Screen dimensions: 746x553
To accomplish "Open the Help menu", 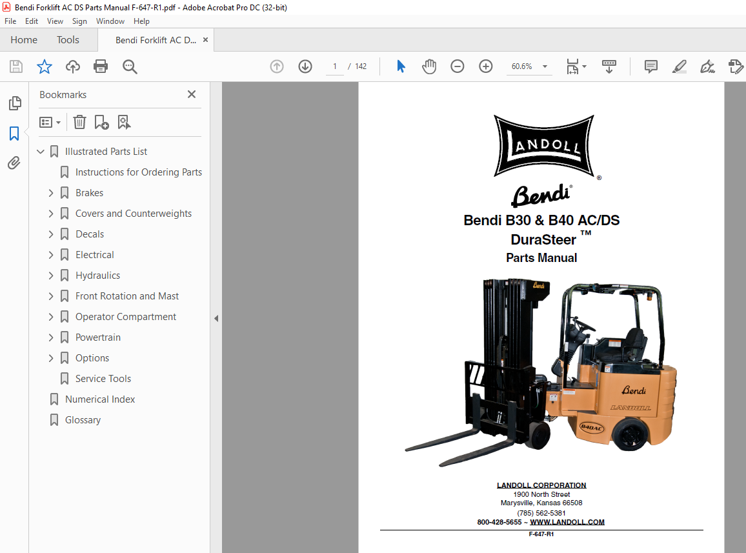I will click(141, 21).
